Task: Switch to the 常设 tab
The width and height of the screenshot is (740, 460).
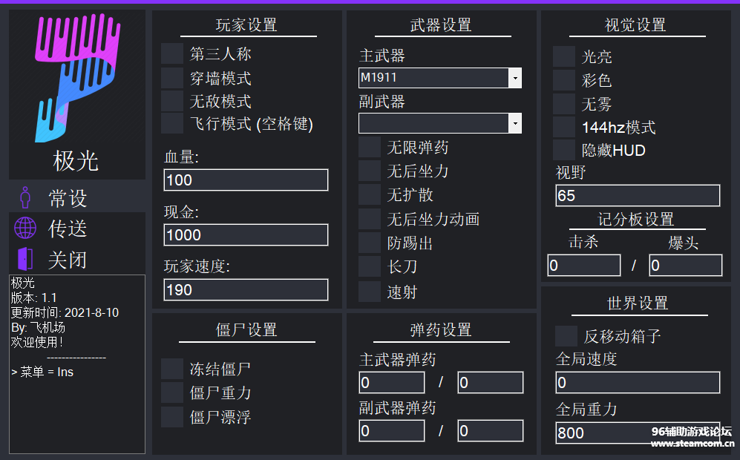Action: pyautogui.click(x=68, y=198)
